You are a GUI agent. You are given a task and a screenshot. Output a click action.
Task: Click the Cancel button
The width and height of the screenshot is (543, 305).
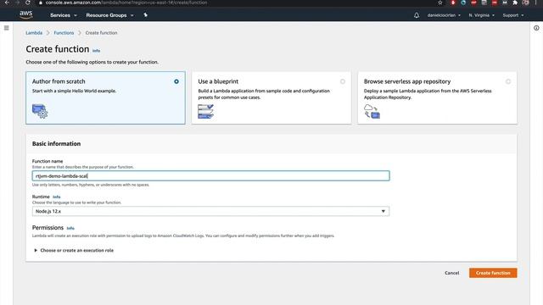[451, 273]
